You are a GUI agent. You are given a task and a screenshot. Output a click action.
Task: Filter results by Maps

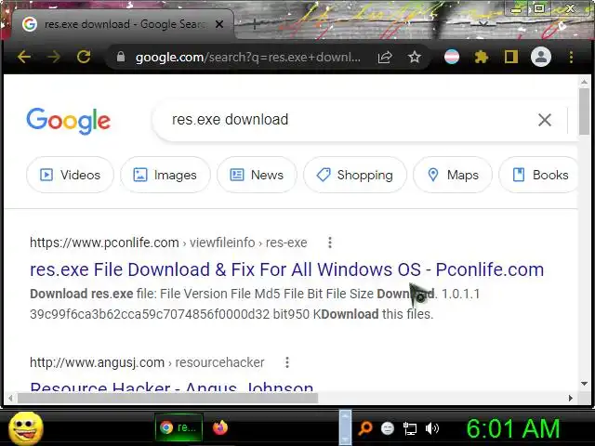pos(453,175)
